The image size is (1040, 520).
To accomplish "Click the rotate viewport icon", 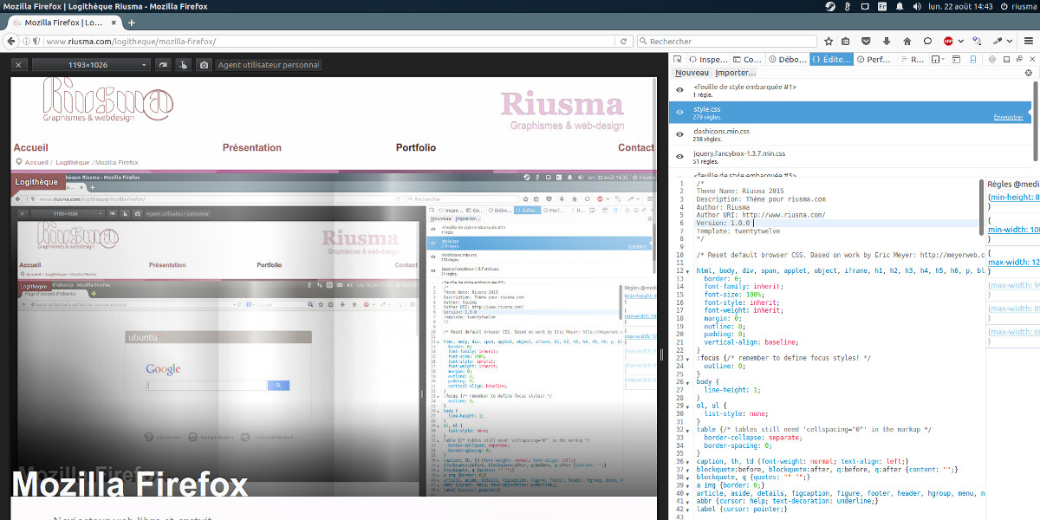I will coord(163,65).
